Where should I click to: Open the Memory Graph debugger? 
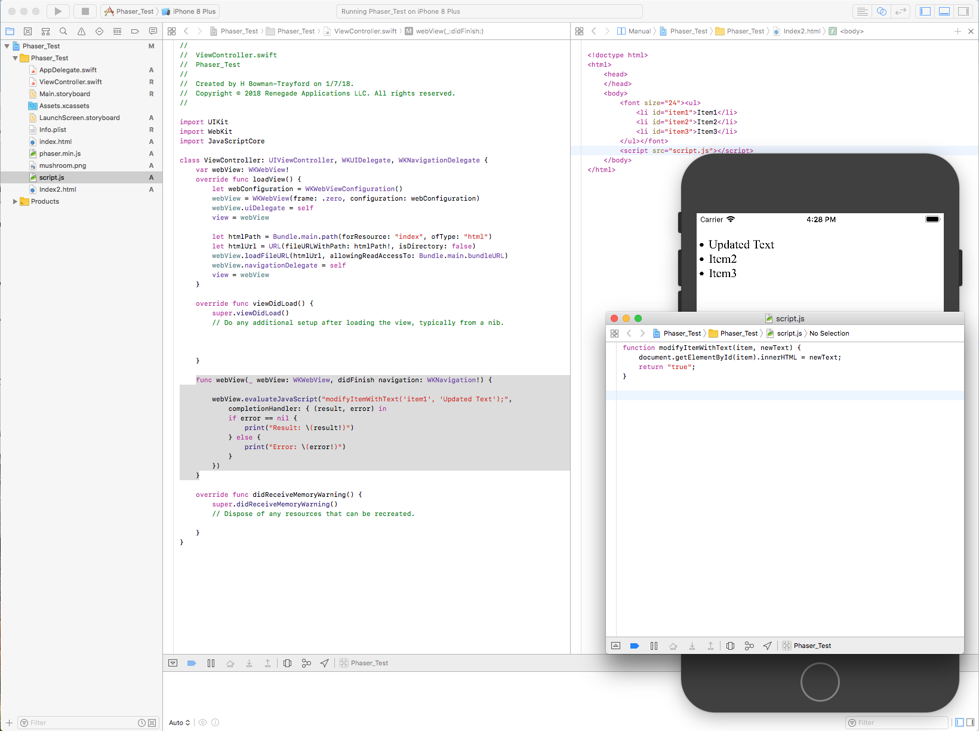click(x=306, y=663)
